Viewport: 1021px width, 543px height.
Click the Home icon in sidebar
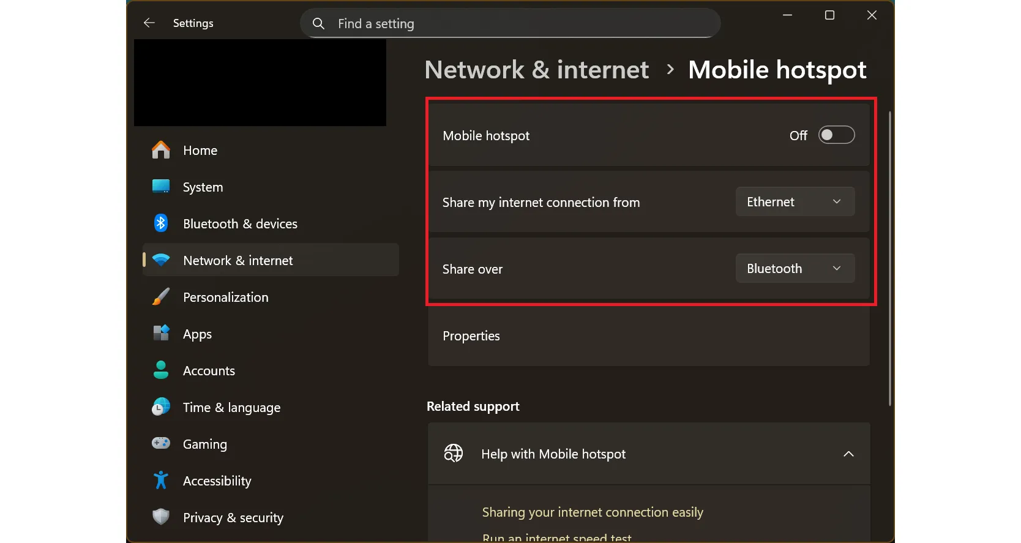tap(161, 150)
